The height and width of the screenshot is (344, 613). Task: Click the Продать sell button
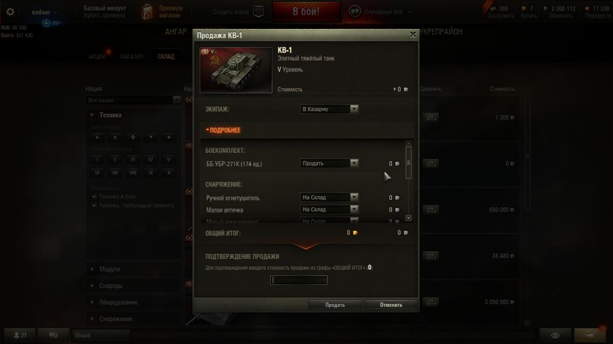(x=335, y=305)
